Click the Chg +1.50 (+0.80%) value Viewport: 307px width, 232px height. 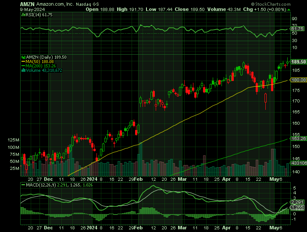point(264,9)
